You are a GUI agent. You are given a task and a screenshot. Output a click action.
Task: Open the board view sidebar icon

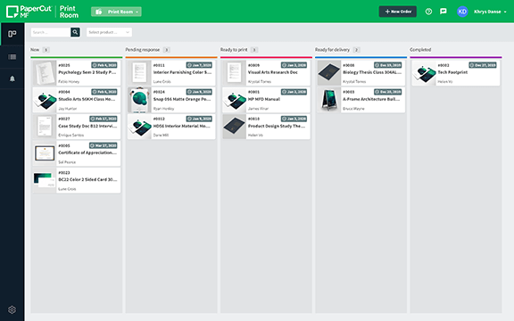[12, 34]
